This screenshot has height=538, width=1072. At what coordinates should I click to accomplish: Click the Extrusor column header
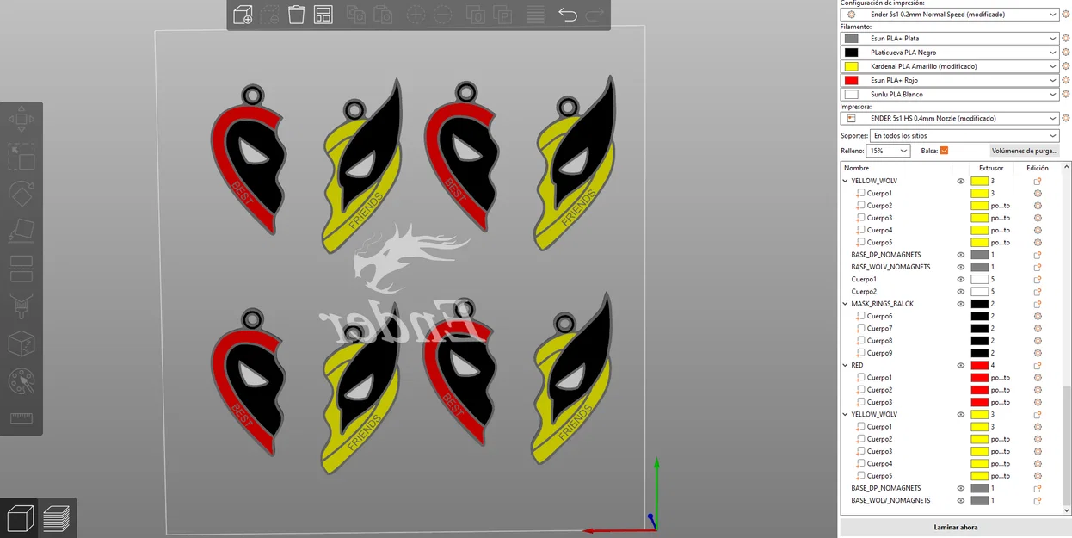(991, 169)
